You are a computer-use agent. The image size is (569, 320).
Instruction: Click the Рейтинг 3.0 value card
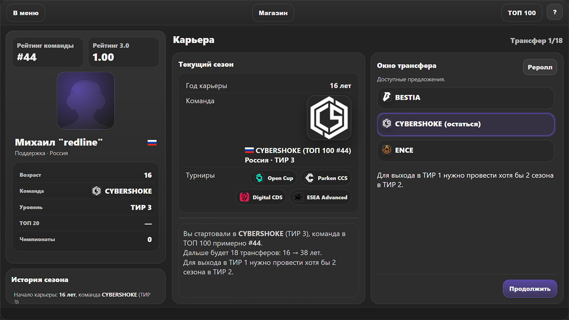(x=123, y=52)
